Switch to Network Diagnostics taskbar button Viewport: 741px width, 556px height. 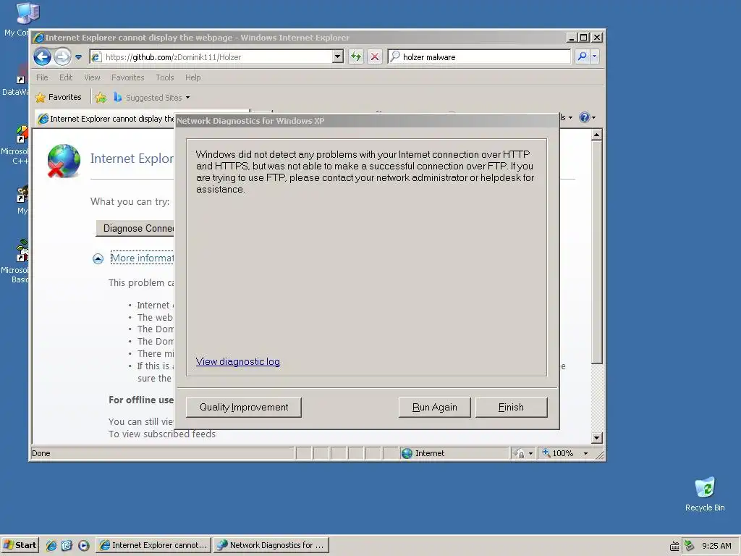click(271, 545)
